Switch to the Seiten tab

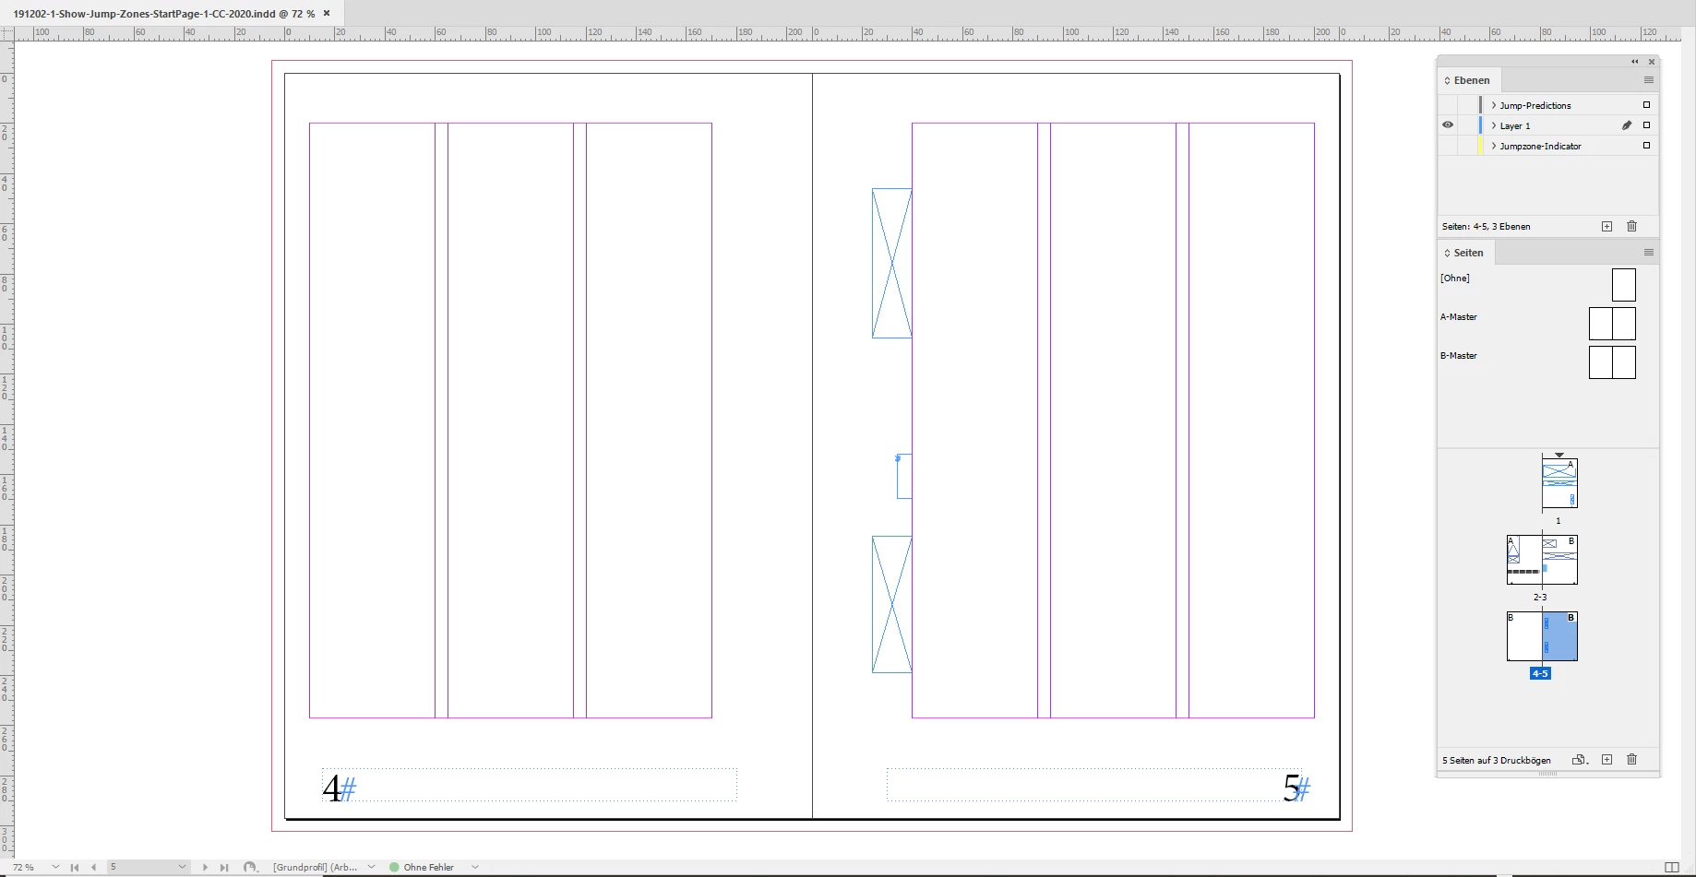pyautogui.click(x=1468, y=253)
